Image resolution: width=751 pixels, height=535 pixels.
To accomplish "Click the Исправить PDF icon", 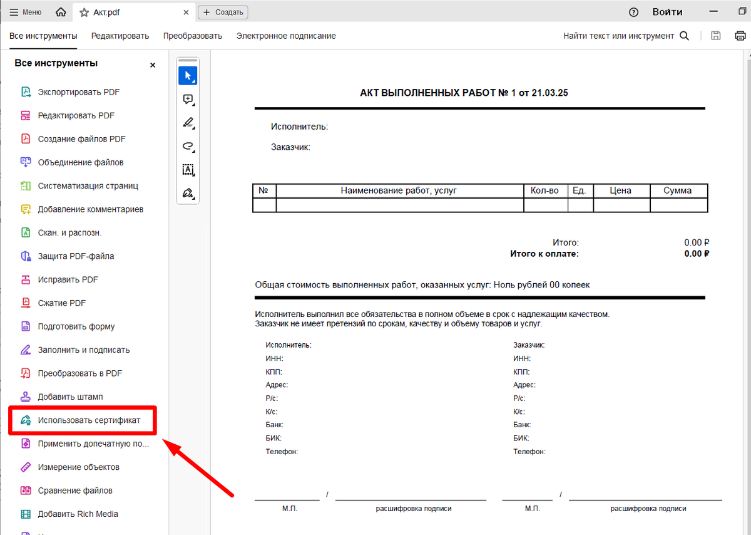I will coord(26,279).
